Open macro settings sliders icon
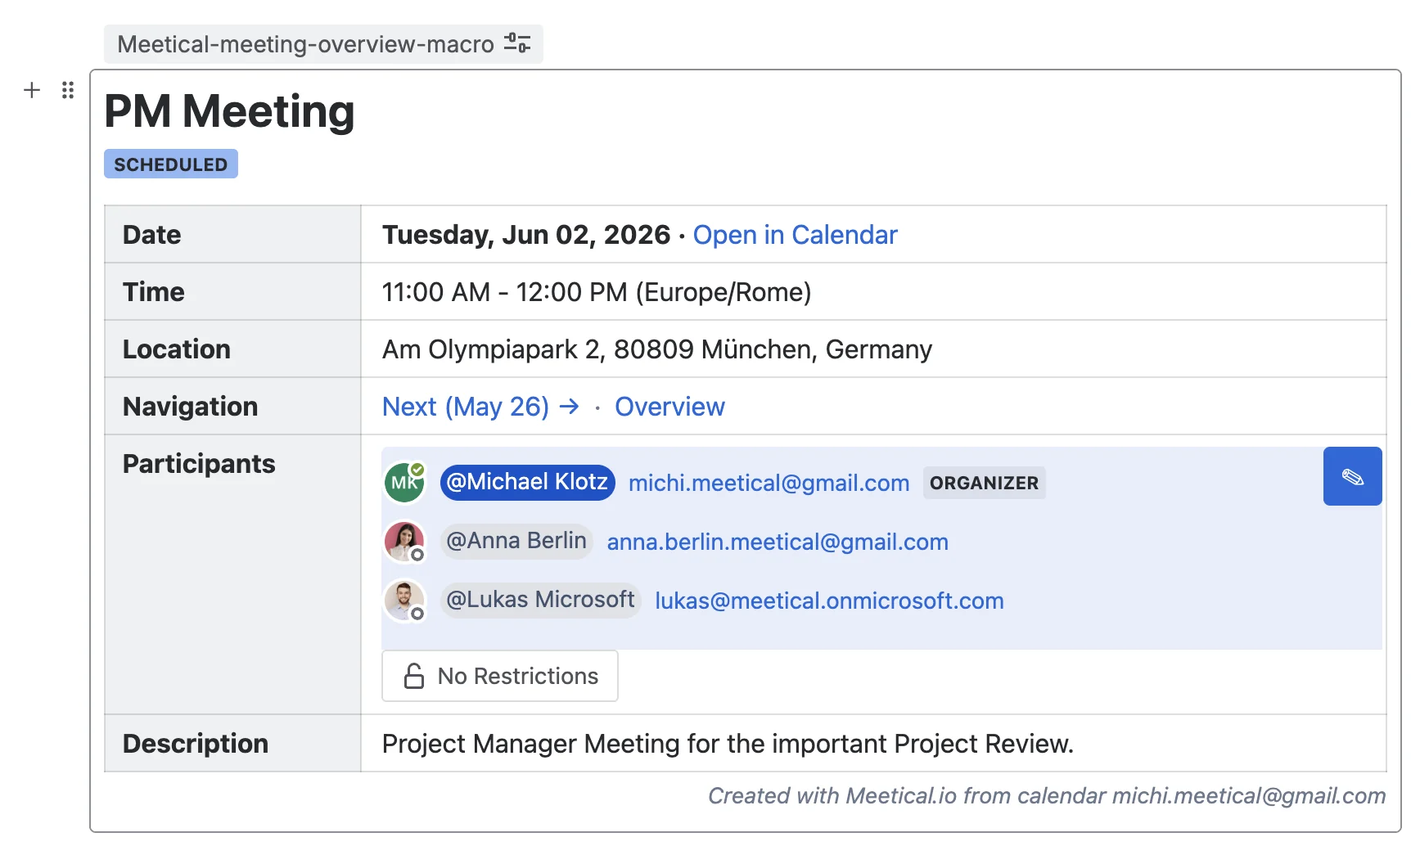 (517, 43)
